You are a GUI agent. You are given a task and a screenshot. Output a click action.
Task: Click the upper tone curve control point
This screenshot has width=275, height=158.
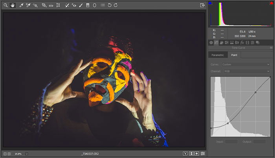[x=255, y=92]
